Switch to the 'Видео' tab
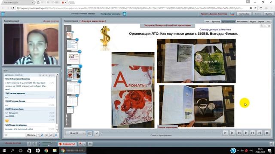 253,21
